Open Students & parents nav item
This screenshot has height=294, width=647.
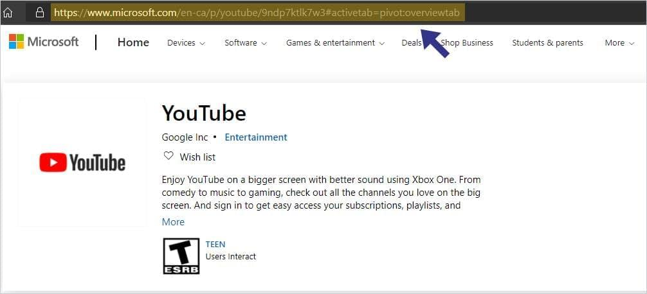click(x=547, y=43)
